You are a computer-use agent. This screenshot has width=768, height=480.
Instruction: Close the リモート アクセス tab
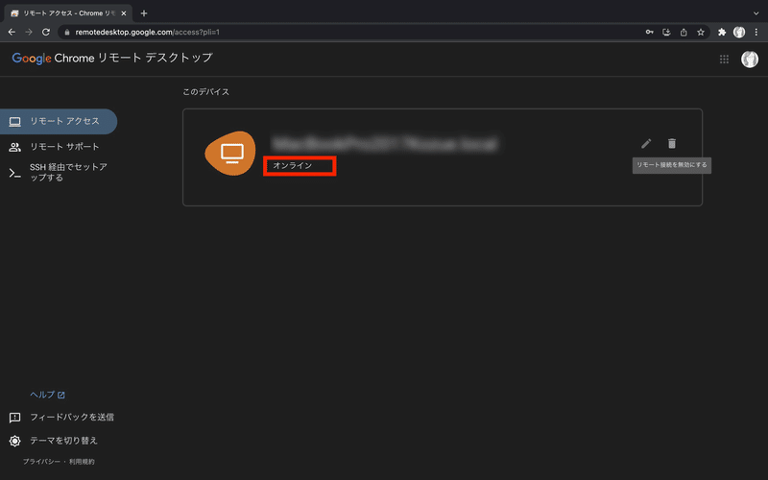[124, 13]
